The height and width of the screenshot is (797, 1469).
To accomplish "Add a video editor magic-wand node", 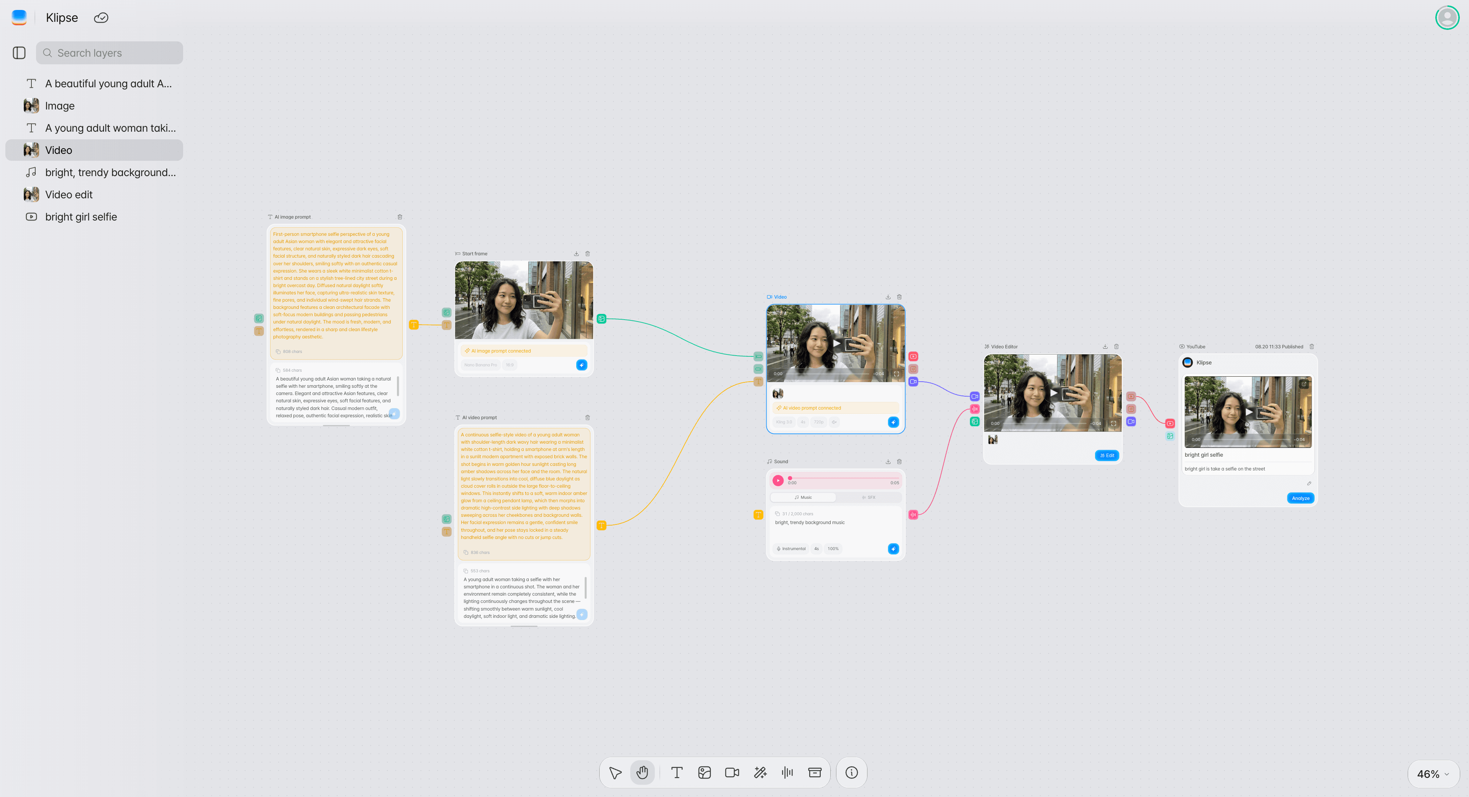I will 760,773.
